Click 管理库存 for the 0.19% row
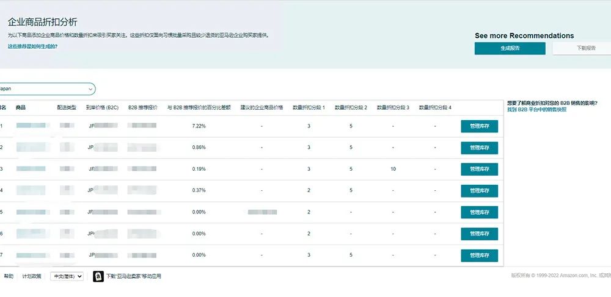This screenshot has height=297, width=611. (479, 169)
